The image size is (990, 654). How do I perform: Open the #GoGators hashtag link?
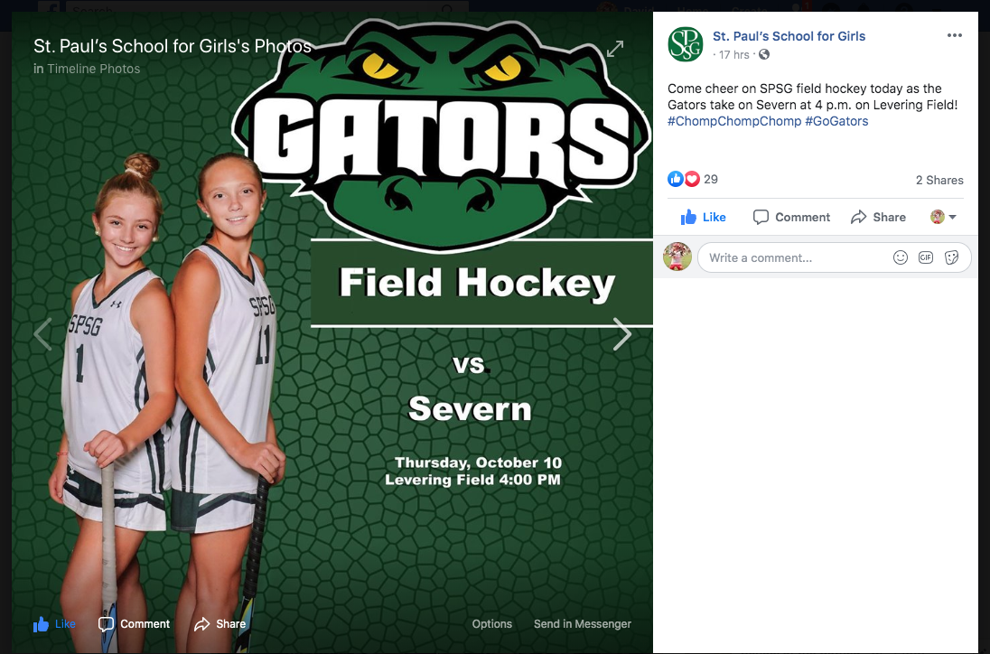[x=836, y=121]
